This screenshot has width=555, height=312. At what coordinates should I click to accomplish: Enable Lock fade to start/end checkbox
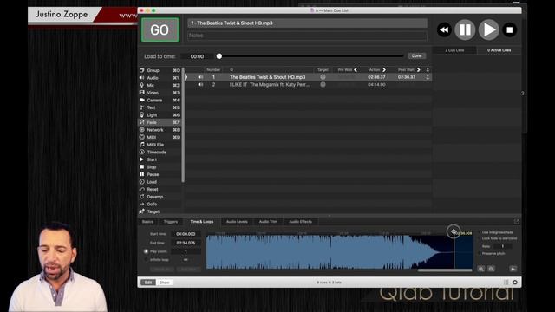pyautogui.click(x=480, y=238)
